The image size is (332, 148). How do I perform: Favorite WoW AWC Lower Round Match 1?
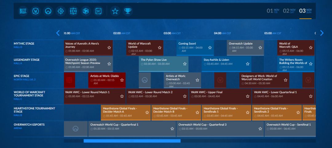[122, 96]
